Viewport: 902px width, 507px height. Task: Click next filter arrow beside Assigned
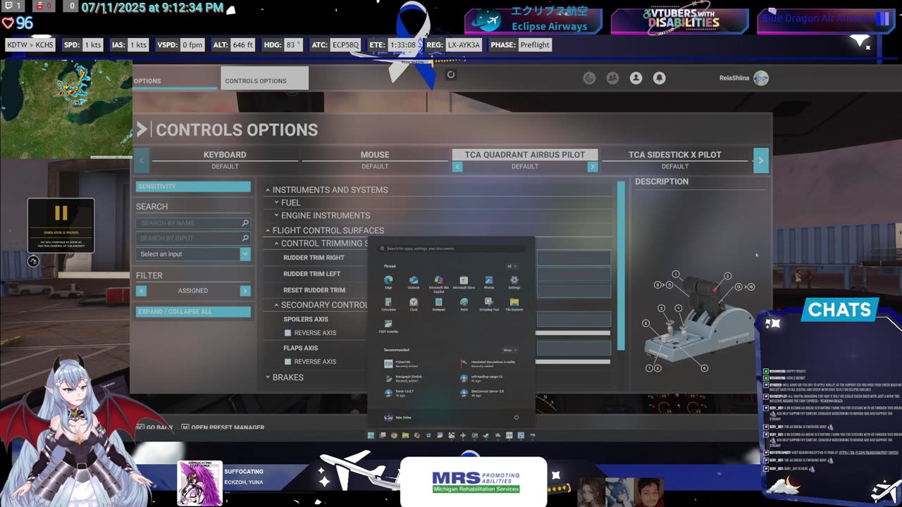point(245,290)
